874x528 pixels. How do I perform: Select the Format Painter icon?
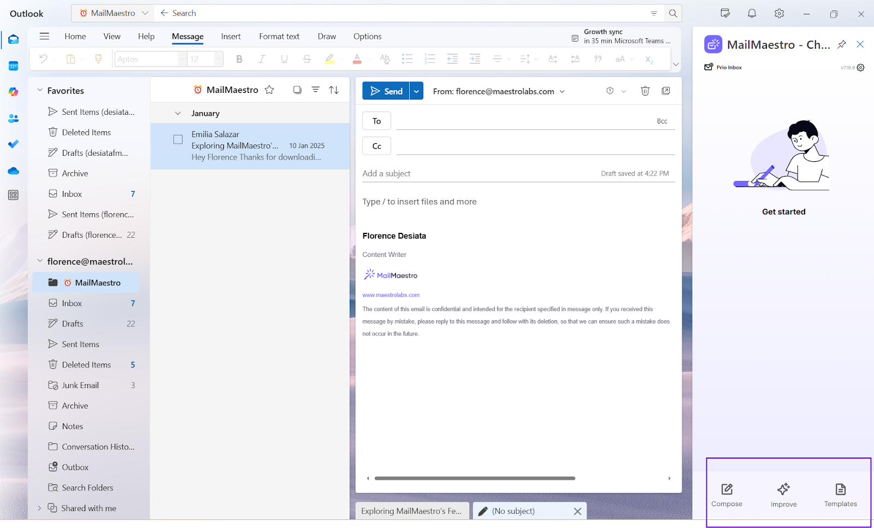tap(98, 59)
